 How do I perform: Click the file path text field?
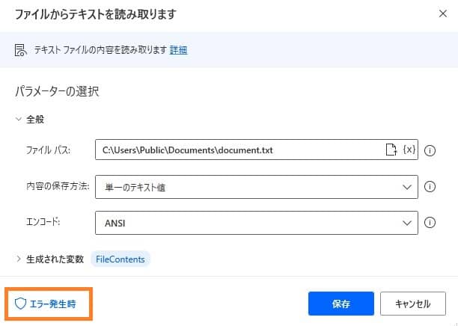[x=238, y=150]
